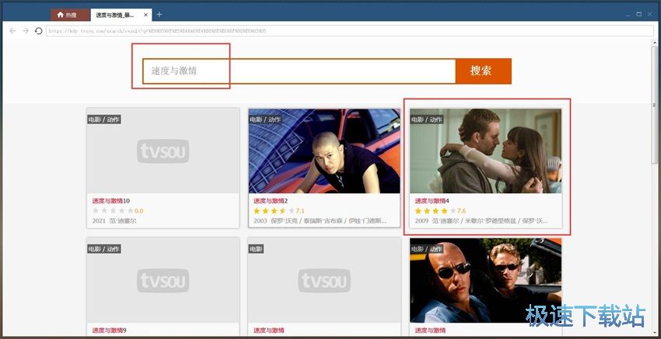The image size is (661, 339).
Task: Click the 7.1 star rating of 速度与激情2
Action: coord(278,211)
